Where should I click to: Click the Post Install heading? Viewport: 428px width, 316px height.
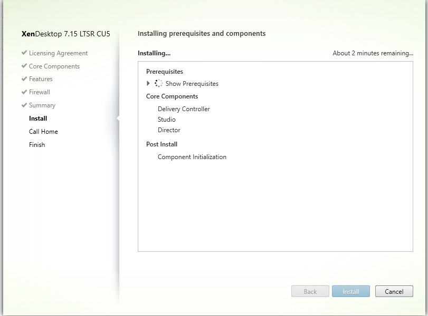[x=161, y=144]
